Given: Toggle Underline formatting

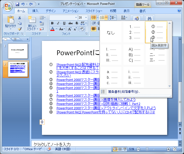Looking at the screenshot, I should coord(64,23).
